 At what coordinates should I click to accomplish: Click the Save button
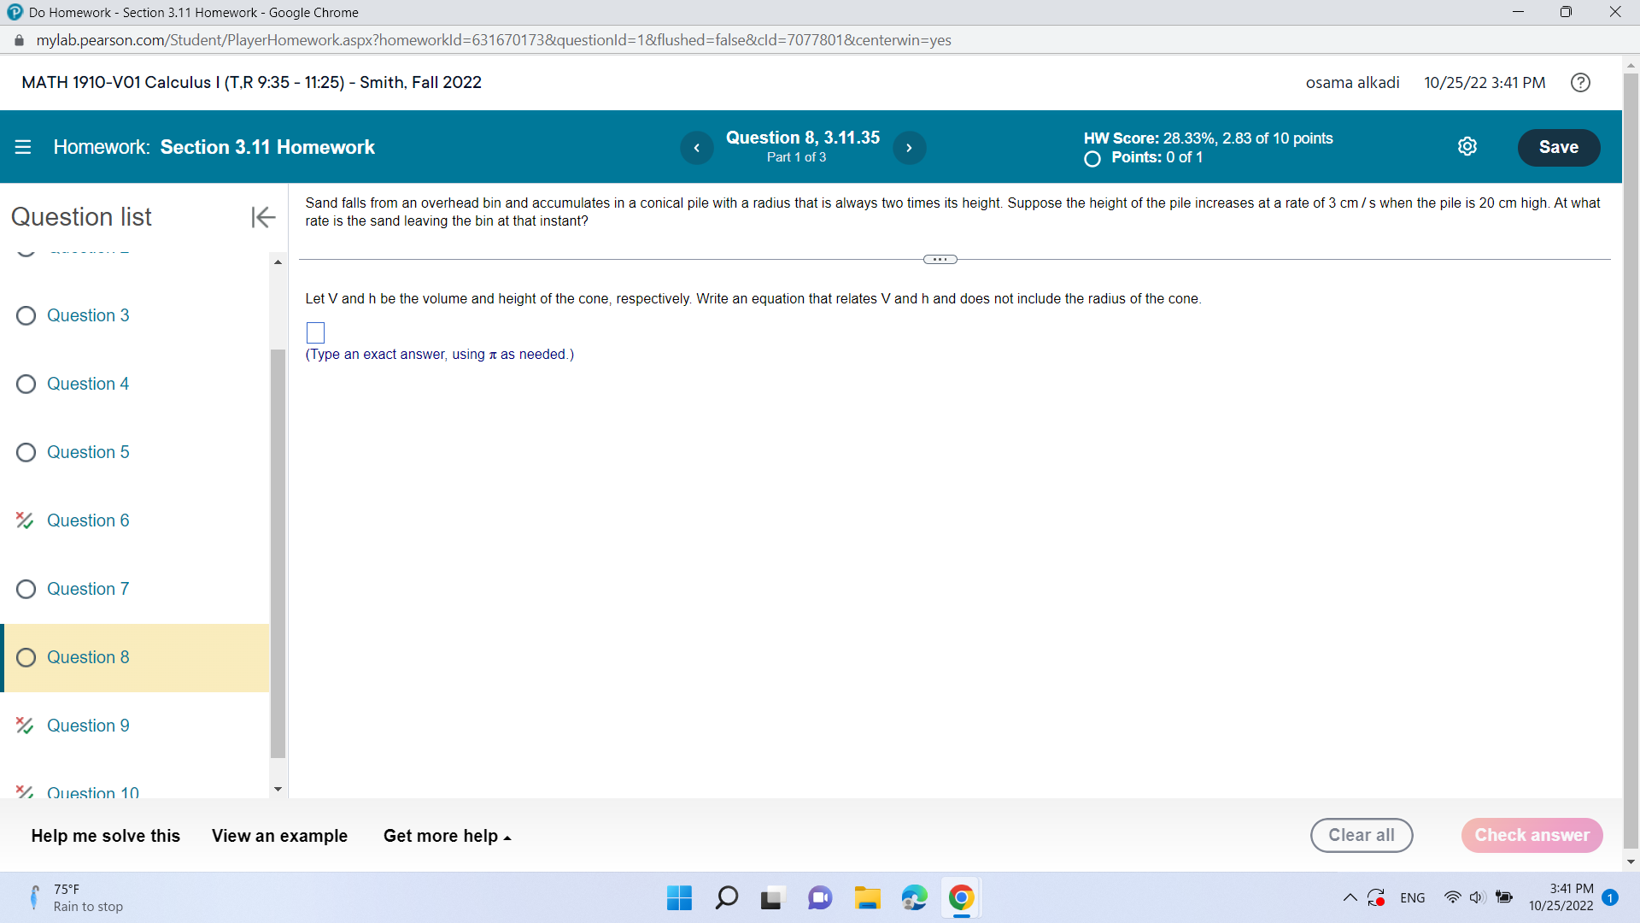point(1558,146)
